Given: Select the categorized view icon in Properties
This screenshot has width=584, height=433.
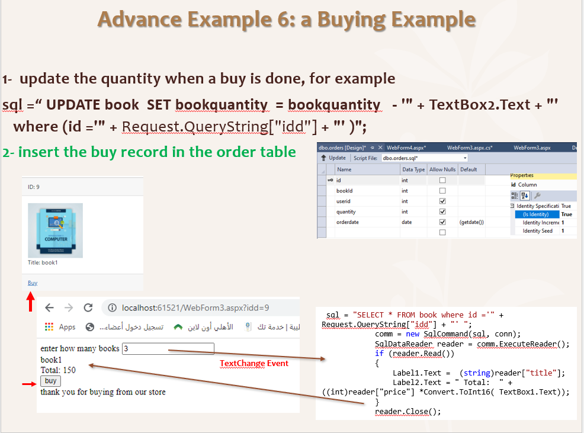Looking at the screenshot, I should pyautogui.click(x=514, y=195).
